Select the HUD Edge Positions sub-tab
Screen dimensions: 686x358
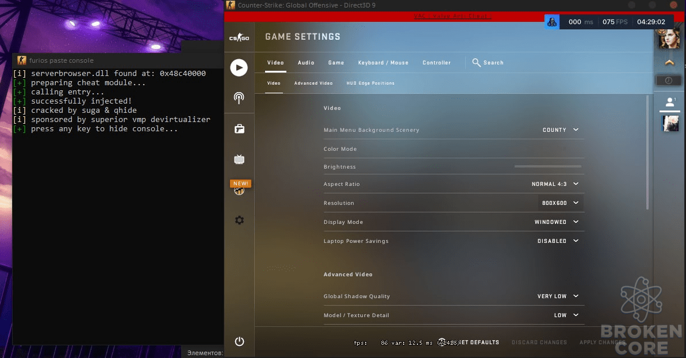pyautogui.click(x=370, y=83)
